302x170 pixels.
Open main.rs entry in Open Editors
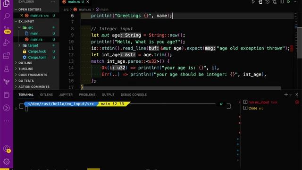pyautogui.click(x=36, y=16)
